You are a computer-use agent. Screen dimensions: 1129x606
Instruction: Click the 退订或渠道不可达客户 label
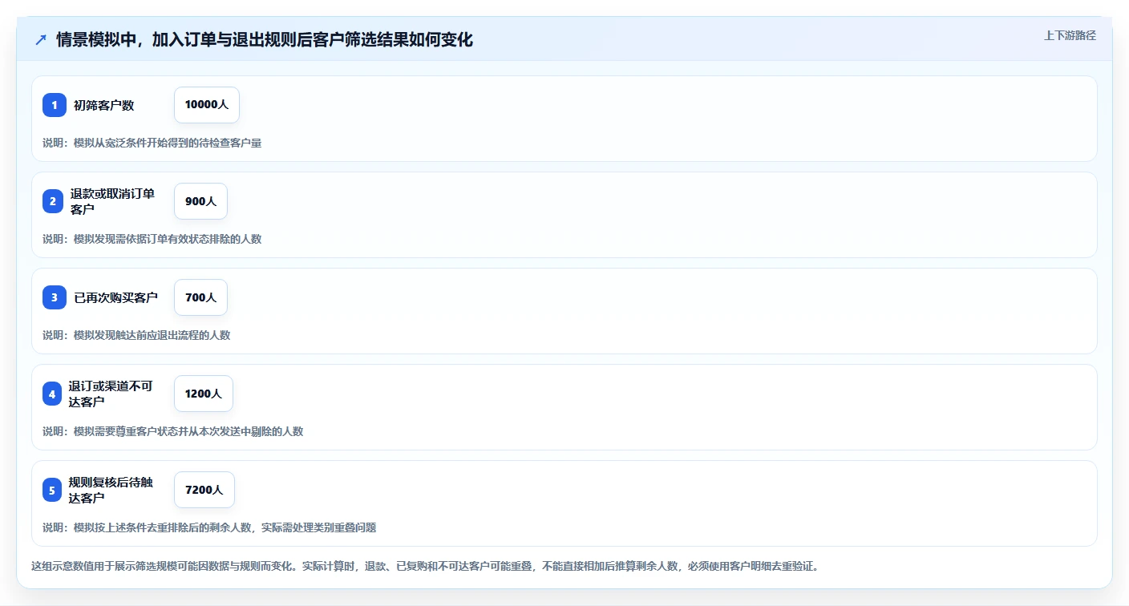[x=110, y=394]
